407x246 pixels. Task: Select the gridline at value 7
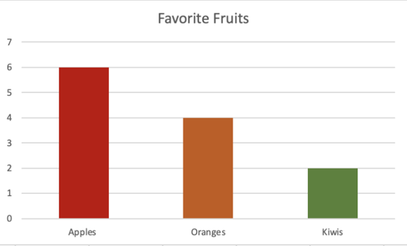pyautogui.click(x=208, y=42)
